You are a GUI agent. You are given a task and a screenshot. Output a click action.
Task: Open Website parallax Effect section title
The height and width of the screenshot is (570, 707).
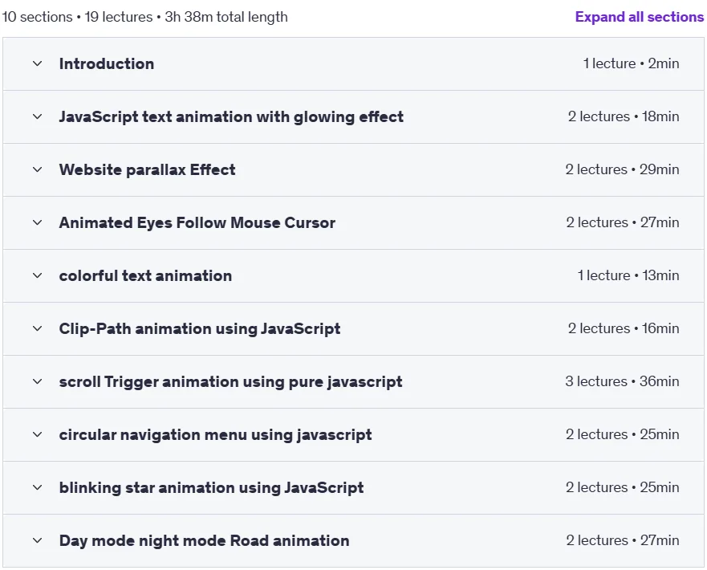(x=147, y=169)
